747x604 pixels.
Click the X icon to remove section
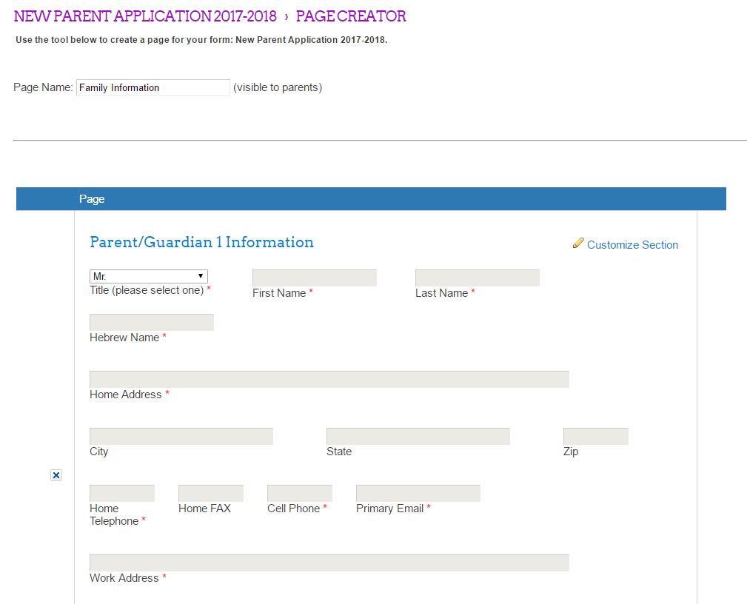pos(56,475)
